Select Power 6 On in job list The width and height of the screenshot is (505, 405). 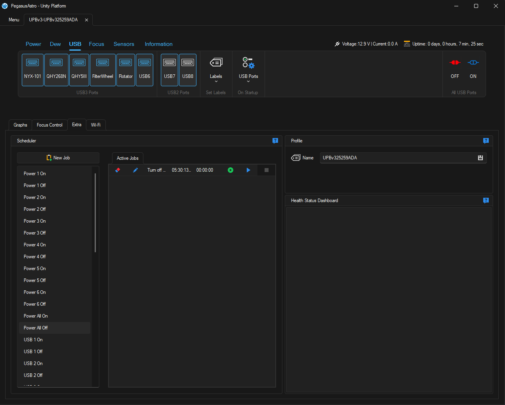pos(55,292)
